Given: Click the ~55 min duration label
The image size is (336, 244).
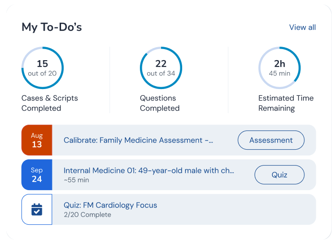Looking at the screenshot, I should (x=76, y=180).
